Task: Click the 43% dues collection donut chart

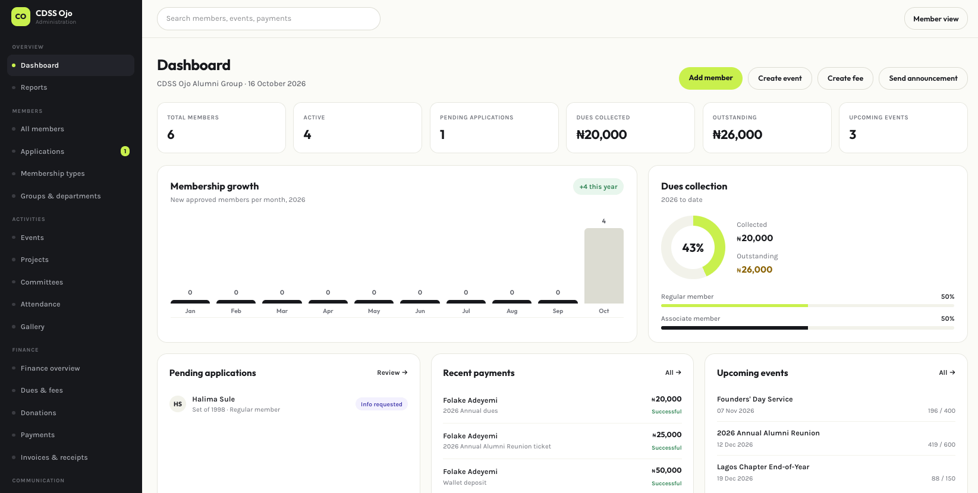Action: pos(693,247)
